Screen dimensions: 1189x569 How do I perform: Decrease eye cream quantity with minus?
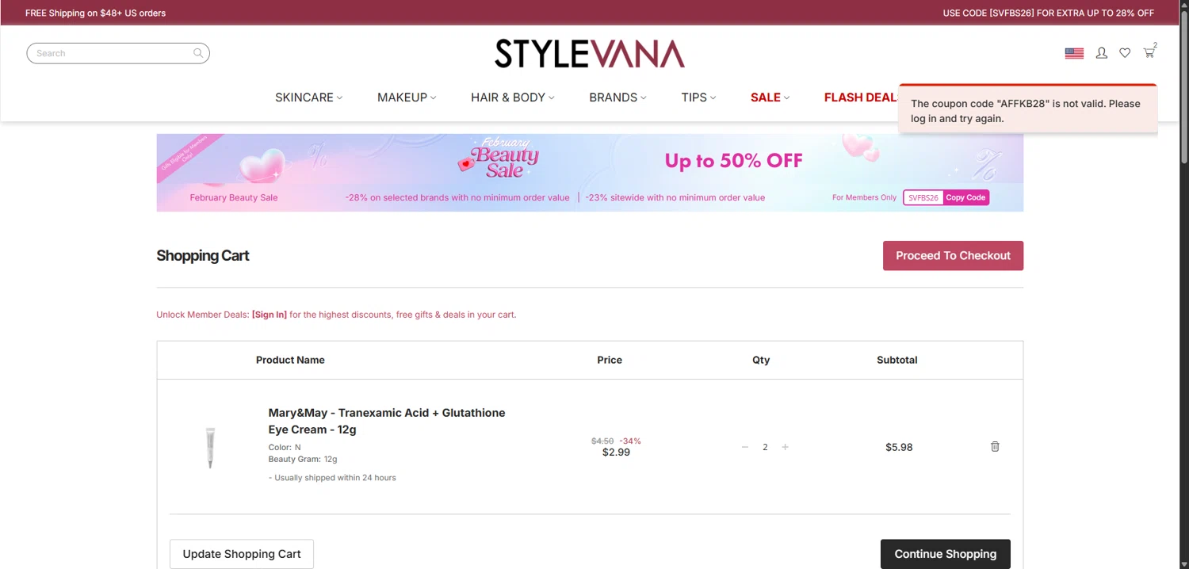pos(745,447)
